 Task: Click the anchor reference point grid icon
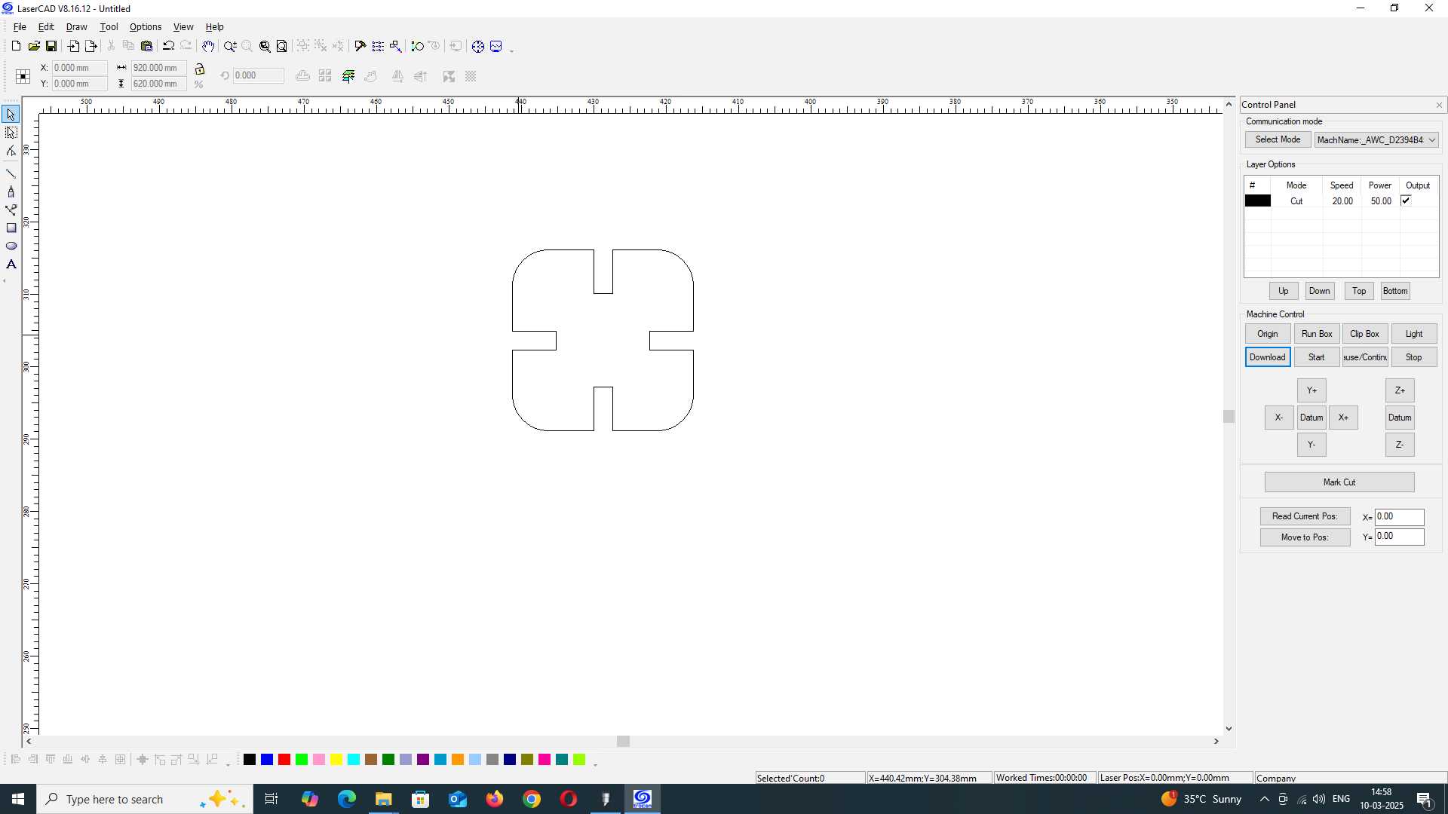pos(23,76)
